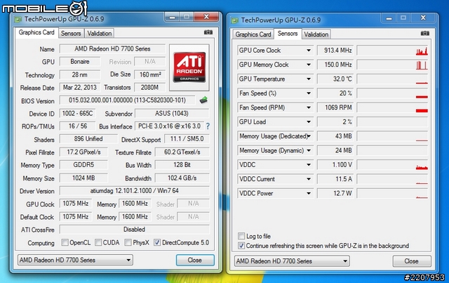The image size is (449, 283).
Task: Click the Driver Version field
Action: (x=134, y=191)
